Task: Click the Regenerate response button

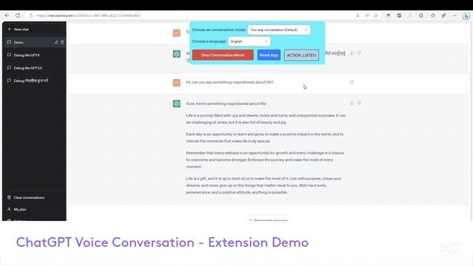Action: coord(268,219)
